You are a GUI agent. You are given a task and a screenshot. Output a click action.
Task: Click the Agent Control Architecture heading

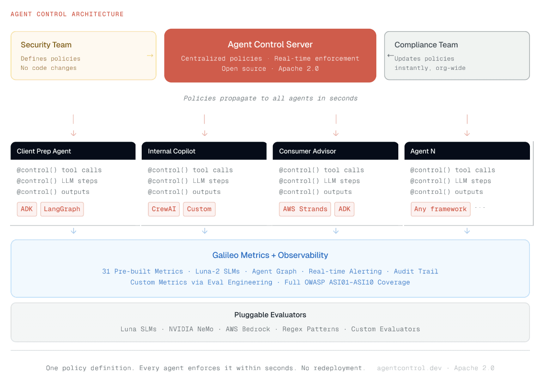point(67,14)
